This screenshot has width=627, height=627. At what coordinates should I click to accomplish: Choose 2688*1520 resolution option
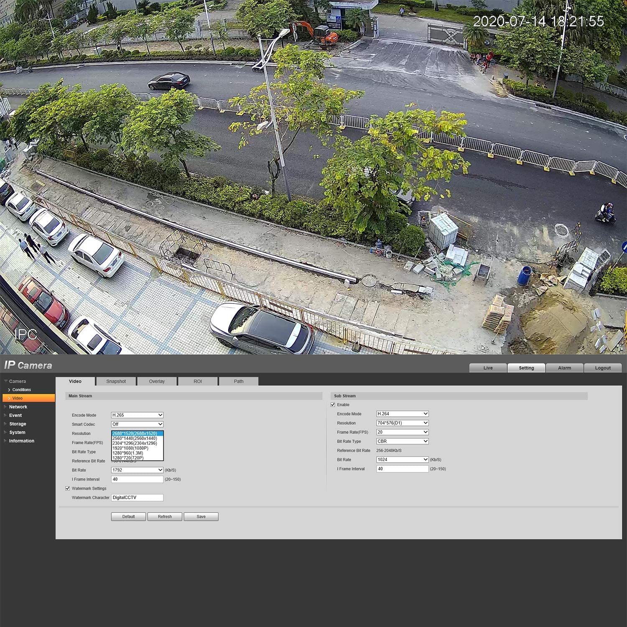point(137,433)
